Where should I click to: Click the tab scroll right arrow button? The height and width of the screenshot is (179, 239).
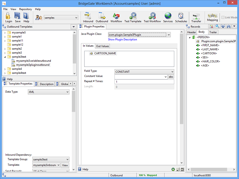[74, 84]
